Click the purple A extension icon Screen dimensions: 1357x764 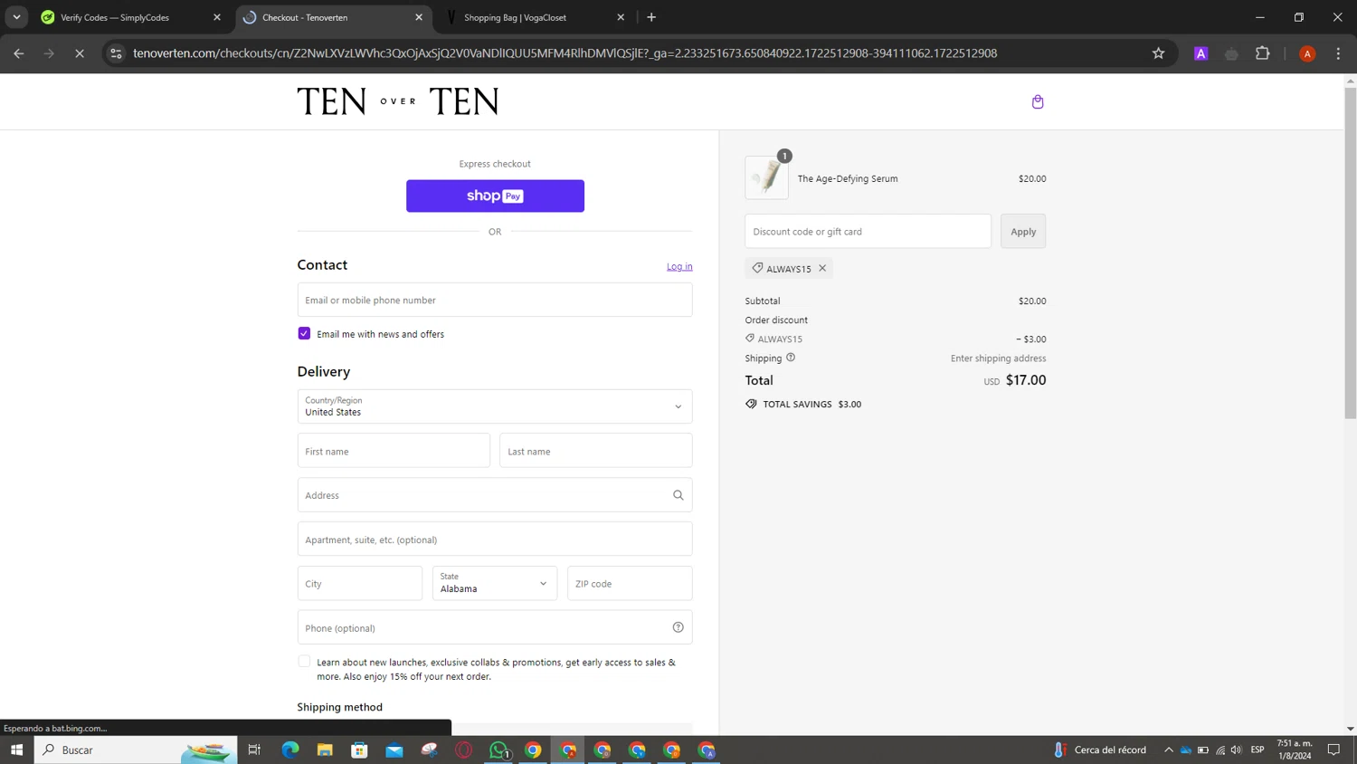click(x=1200, y=53)
